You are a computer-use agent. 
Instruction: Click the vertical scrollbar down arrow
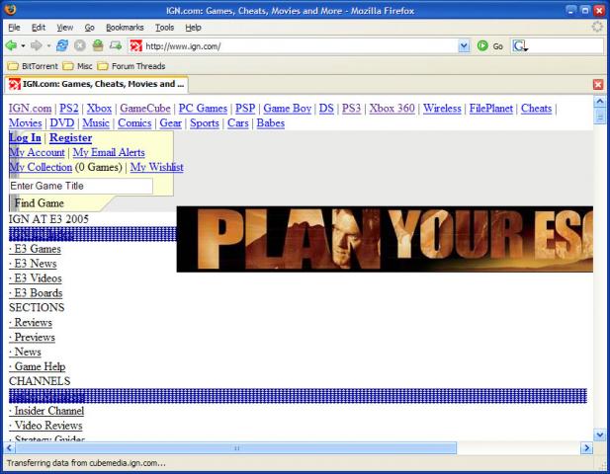coord(599,434)
